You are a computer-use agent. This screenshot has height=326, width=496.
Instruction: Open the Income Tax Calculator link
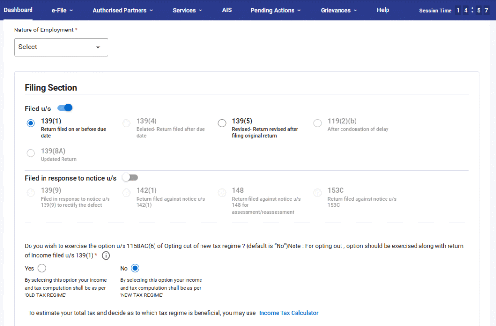click(289, 313)
